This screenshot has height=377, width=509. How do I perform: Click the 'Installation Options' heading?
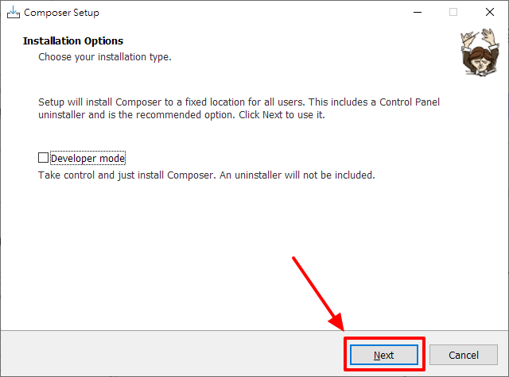[x=73, y=40]
